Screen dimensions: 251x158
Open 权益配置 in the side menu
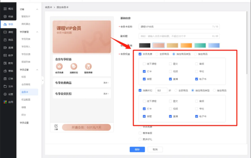click(x=25, y=99)
